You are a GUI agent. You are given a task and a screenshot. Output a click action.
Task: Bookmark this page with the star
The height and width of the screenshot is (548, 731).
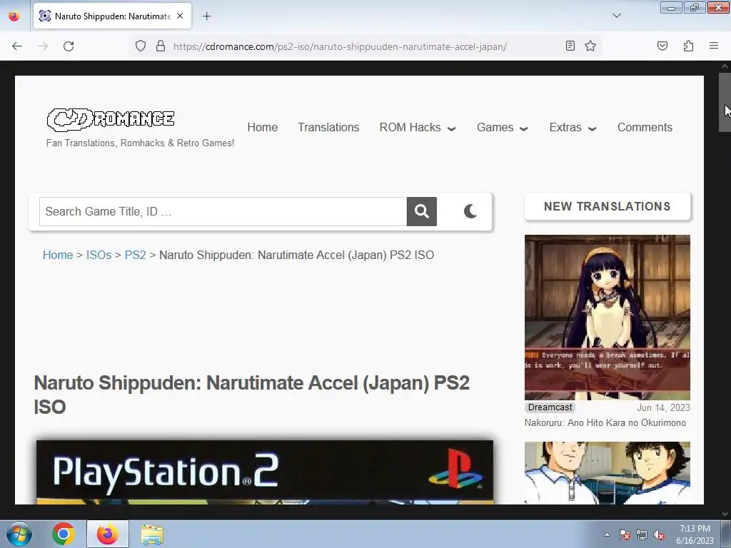coord(590,46)
